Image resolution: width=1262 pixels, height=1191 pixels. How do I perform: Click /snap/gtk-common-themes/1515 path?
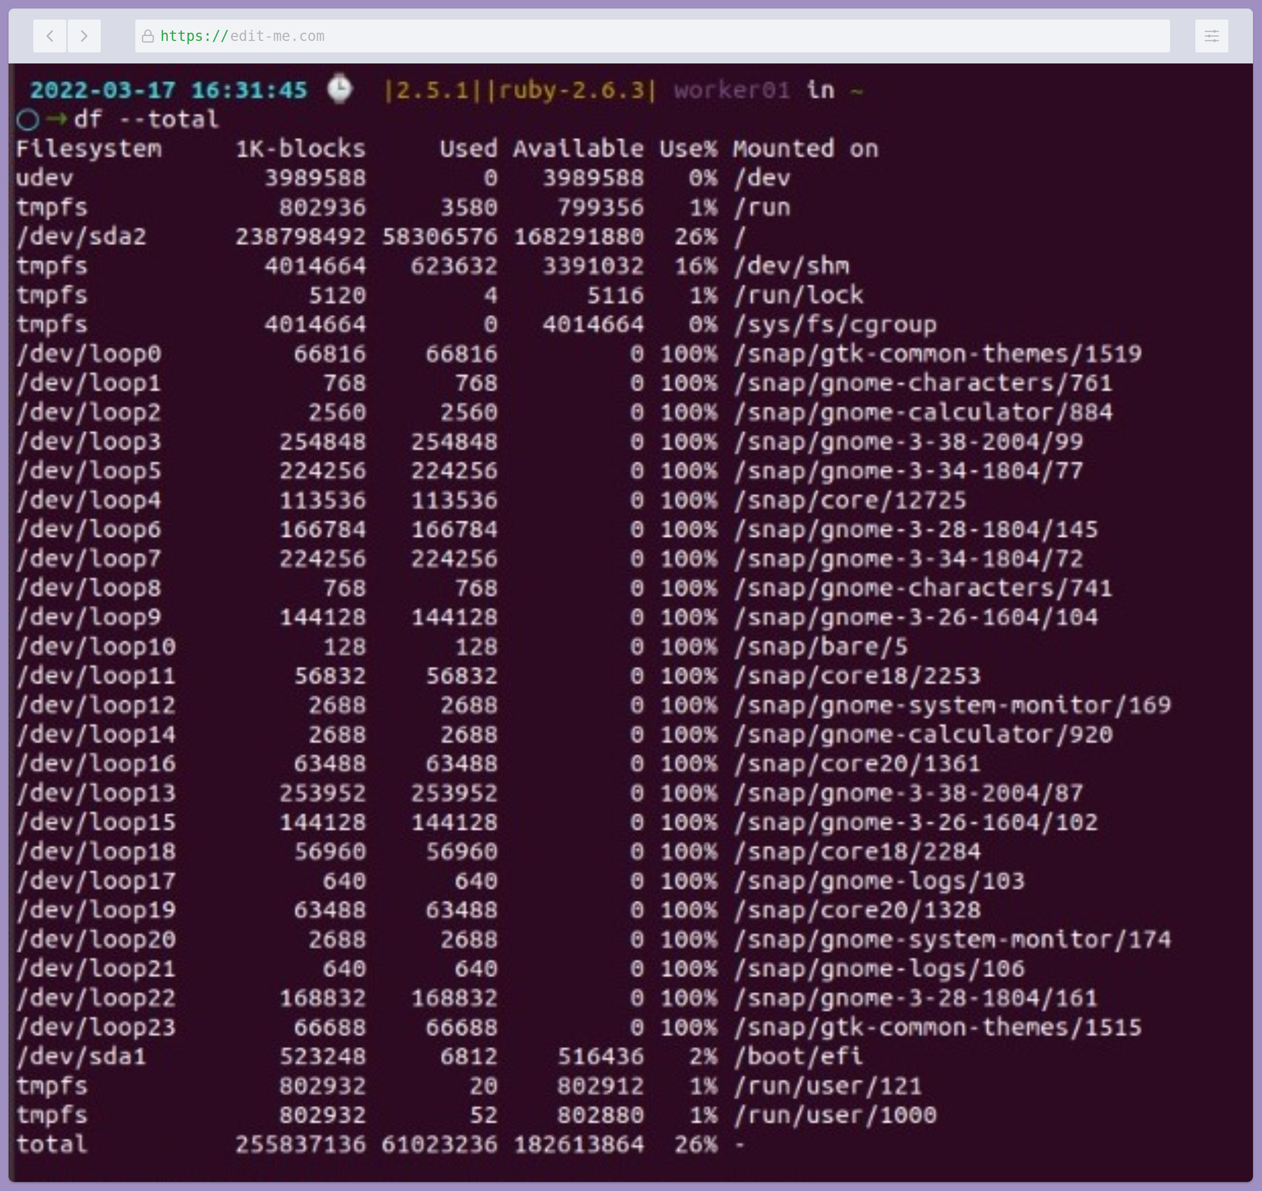pos(938,1027)
